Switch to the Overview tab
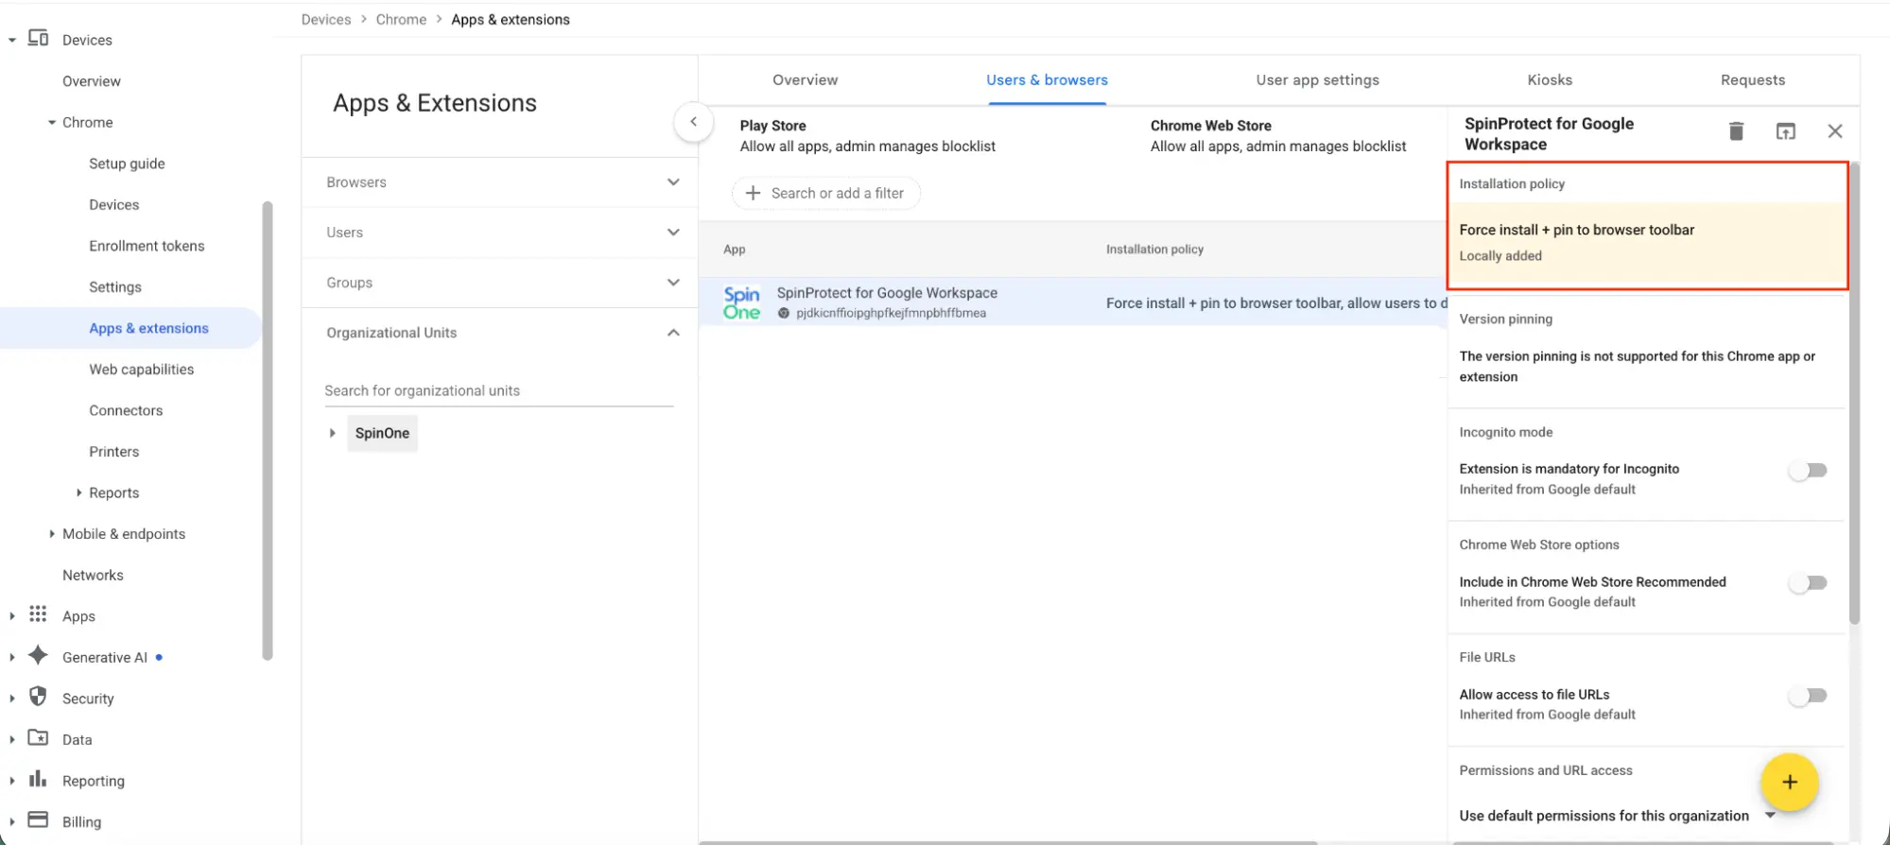 pos(805,80)
